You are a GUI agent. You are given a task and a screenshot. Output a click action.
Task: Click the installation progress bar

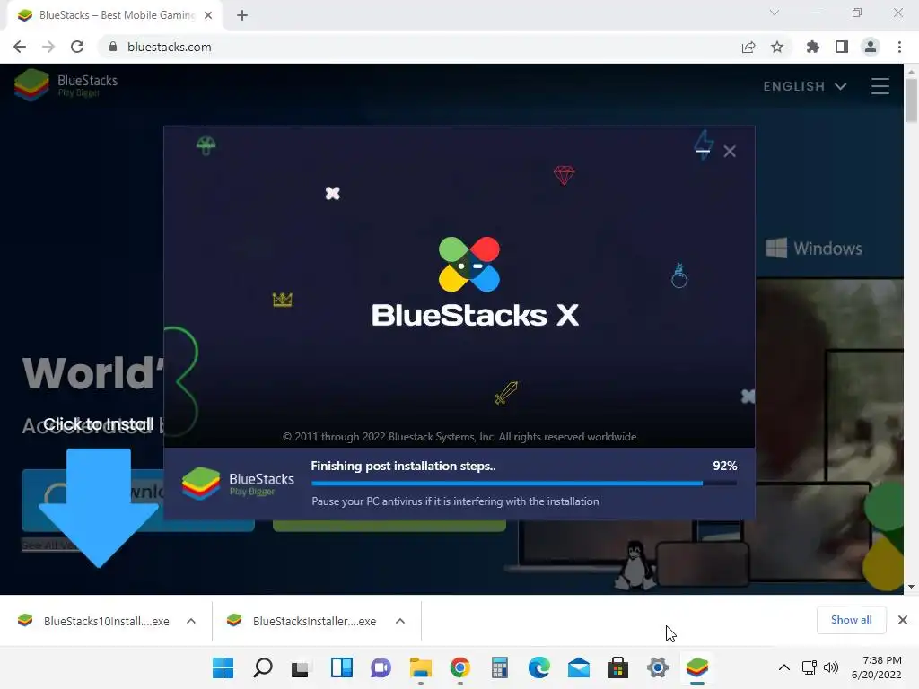[x=524, y=484]
